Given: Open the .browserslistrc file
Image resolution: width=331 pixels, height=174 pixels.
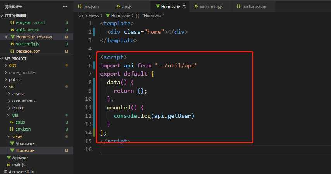Looking at the screenshot, I should (x=36, y=172).
